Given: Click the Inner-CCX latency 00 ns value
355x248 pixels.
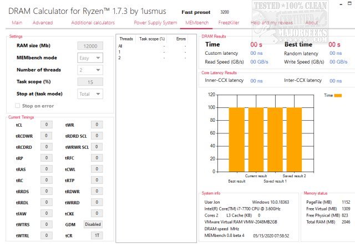Looking at the screenshot, I should pos(256,81).
